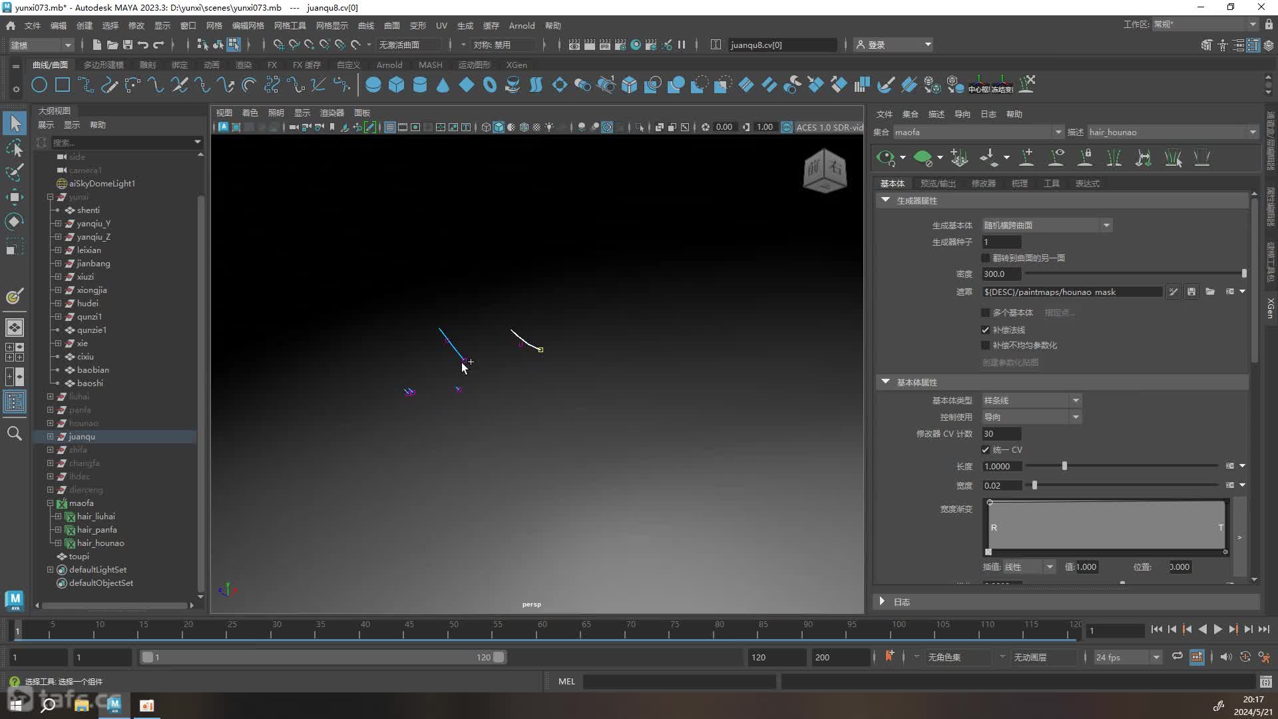Enable flip to other side of surface
Viewport: 1278px width, 719px height.
click(985, 258)
